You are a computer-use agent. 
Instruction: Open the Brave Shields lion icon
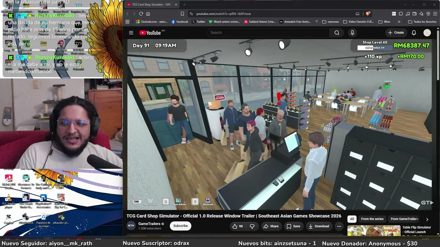368,14
